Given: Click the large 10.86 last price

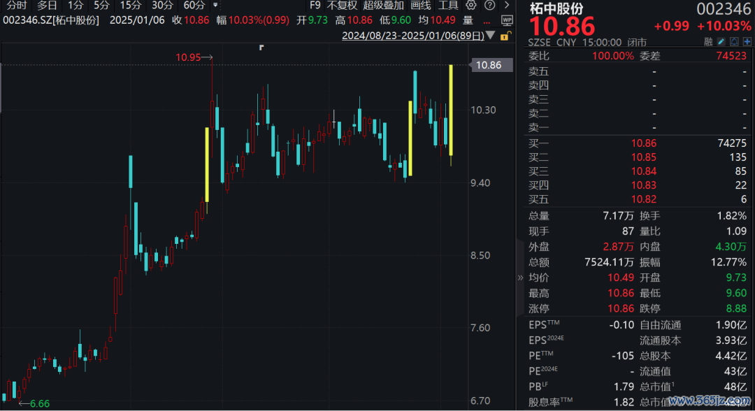Looking at the screenshot, I should pyautogui.click(x=562, y=26).
